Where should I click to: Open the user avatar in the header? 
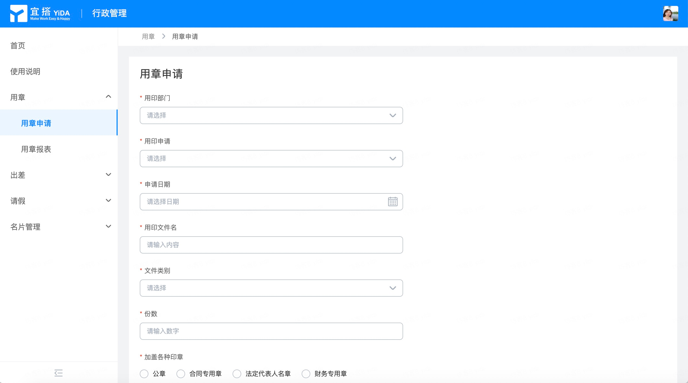670,13
